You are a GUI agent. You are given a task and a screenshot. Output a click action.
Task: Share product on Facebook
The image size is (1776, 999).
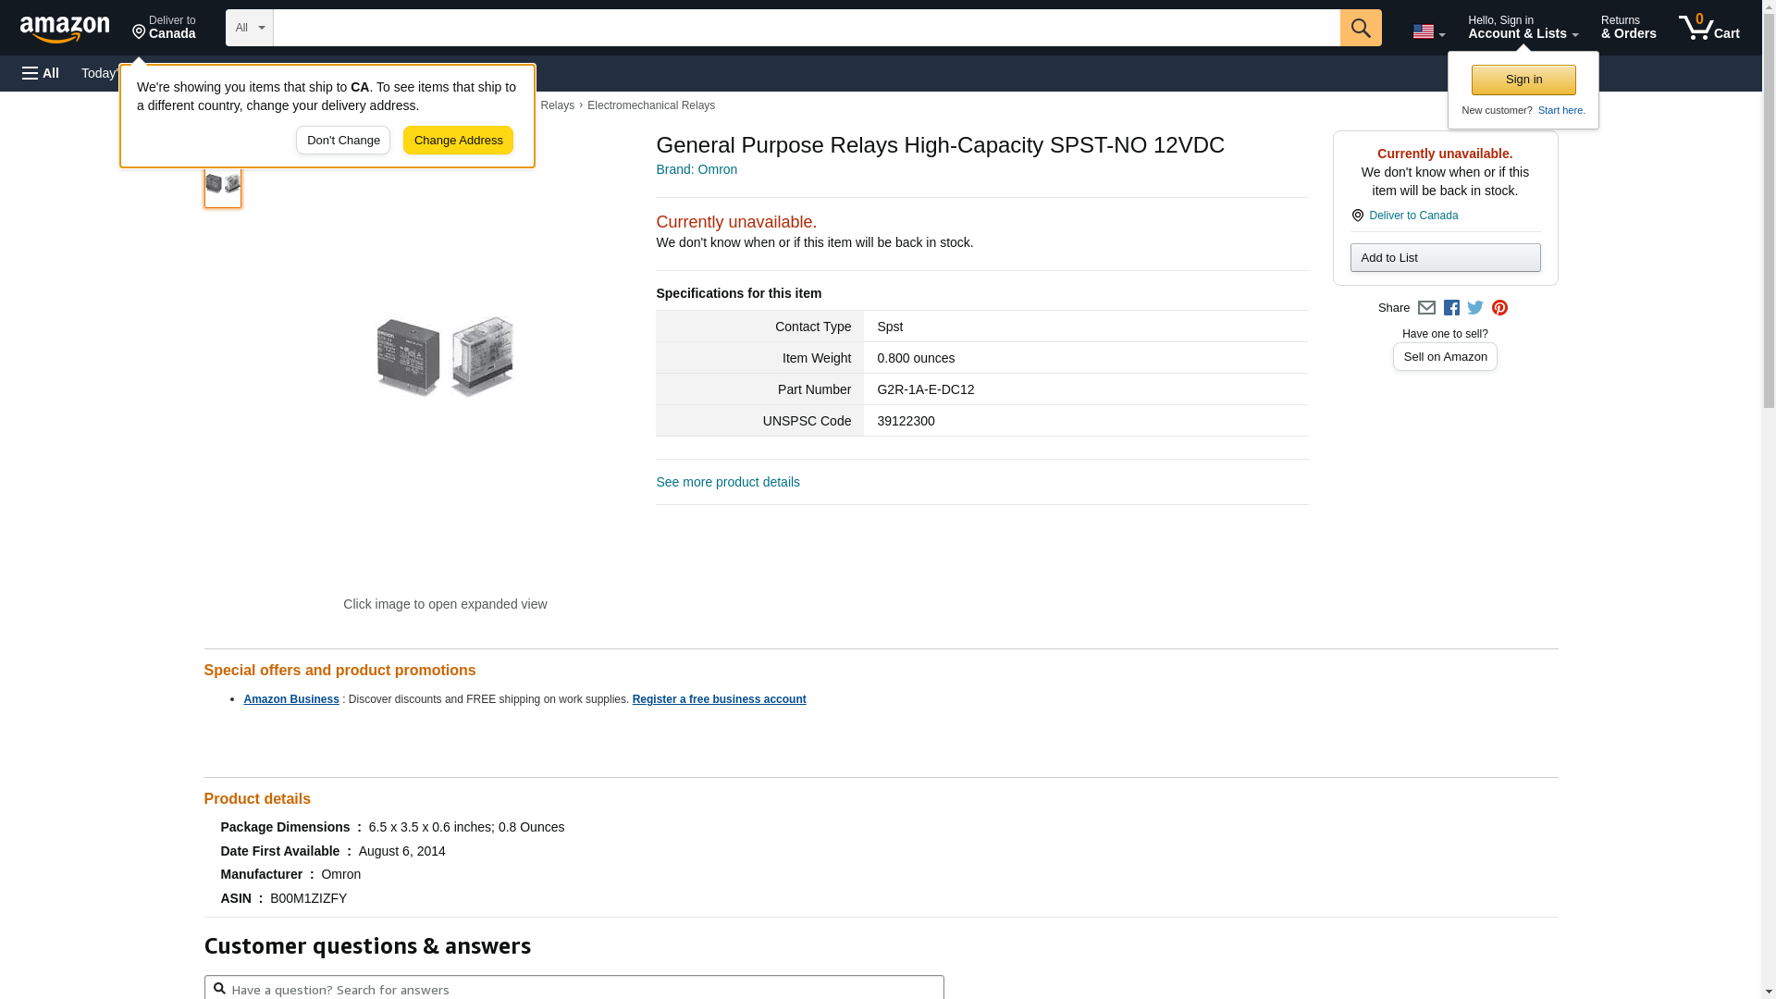click(1451, 308)
